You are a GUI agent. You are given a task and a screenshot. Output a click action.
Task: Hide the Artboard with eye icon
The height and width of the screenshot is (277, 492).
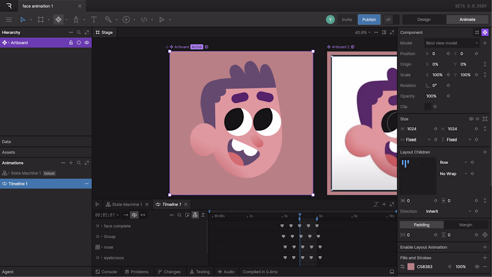(x=87, y=42)
